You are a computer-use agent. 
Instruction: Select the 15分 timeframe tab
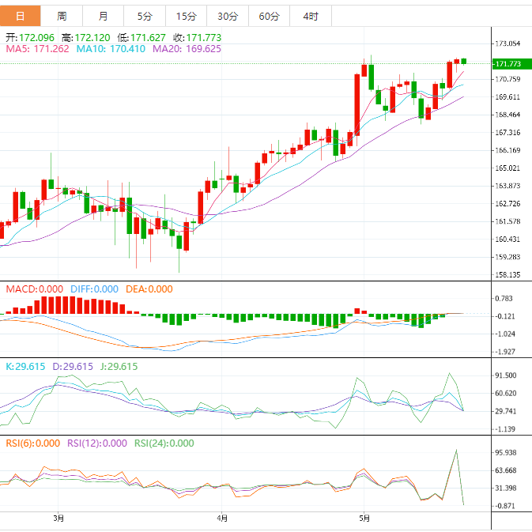[186, 16]
